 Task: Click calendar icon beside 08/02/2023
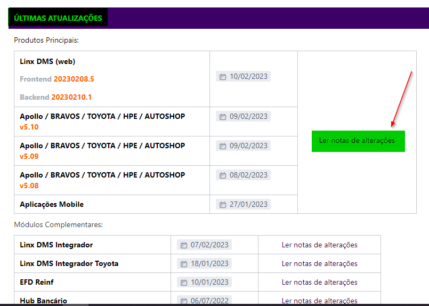click(223, 175)
